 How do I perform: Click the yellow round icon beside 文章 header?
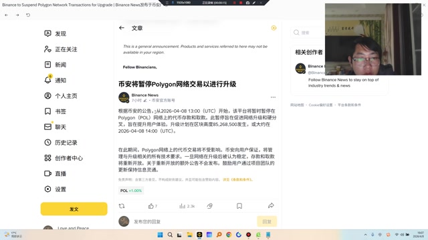tap(274, 28)
